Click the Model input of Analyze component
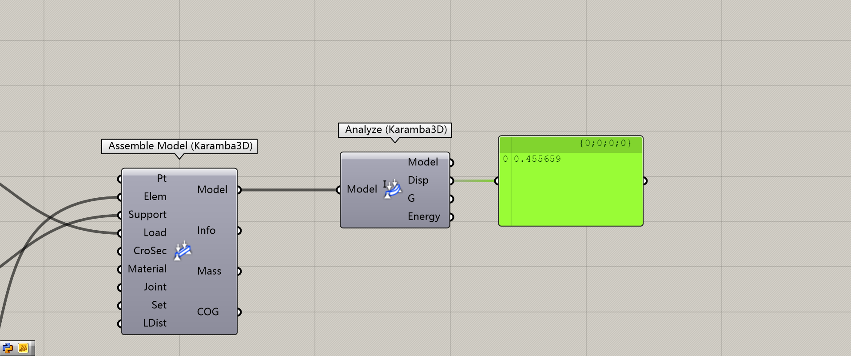Screen dimensions: 851x356 [x=362, y=189]
